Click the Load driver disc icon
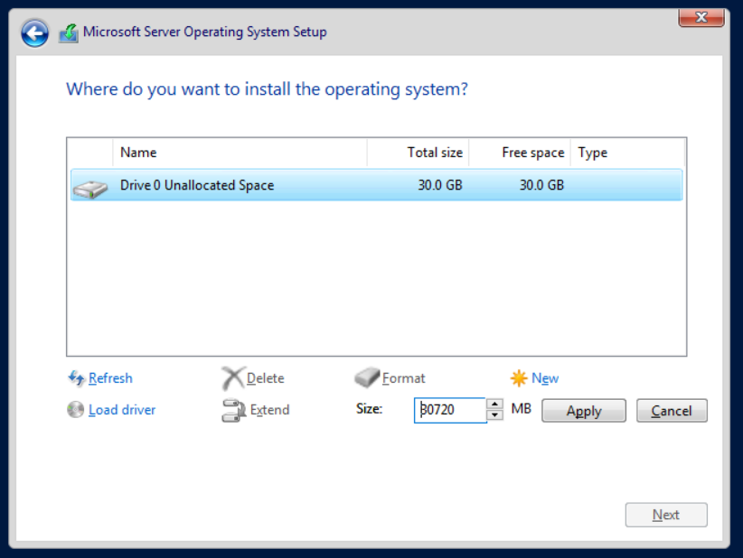 (75, 409)
